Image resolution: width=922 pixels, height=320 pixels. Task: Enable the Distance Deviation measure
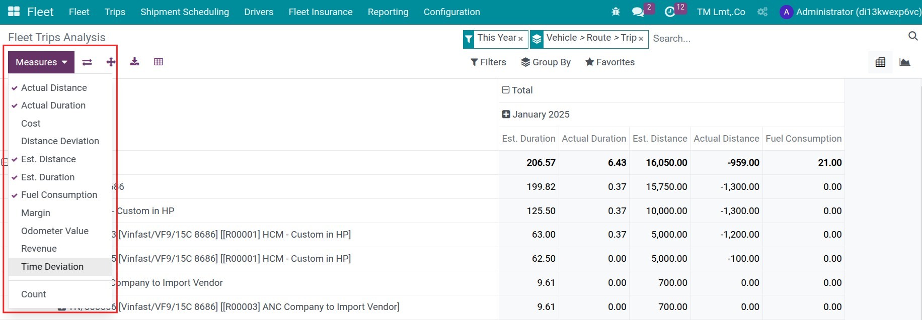[60, 141]
